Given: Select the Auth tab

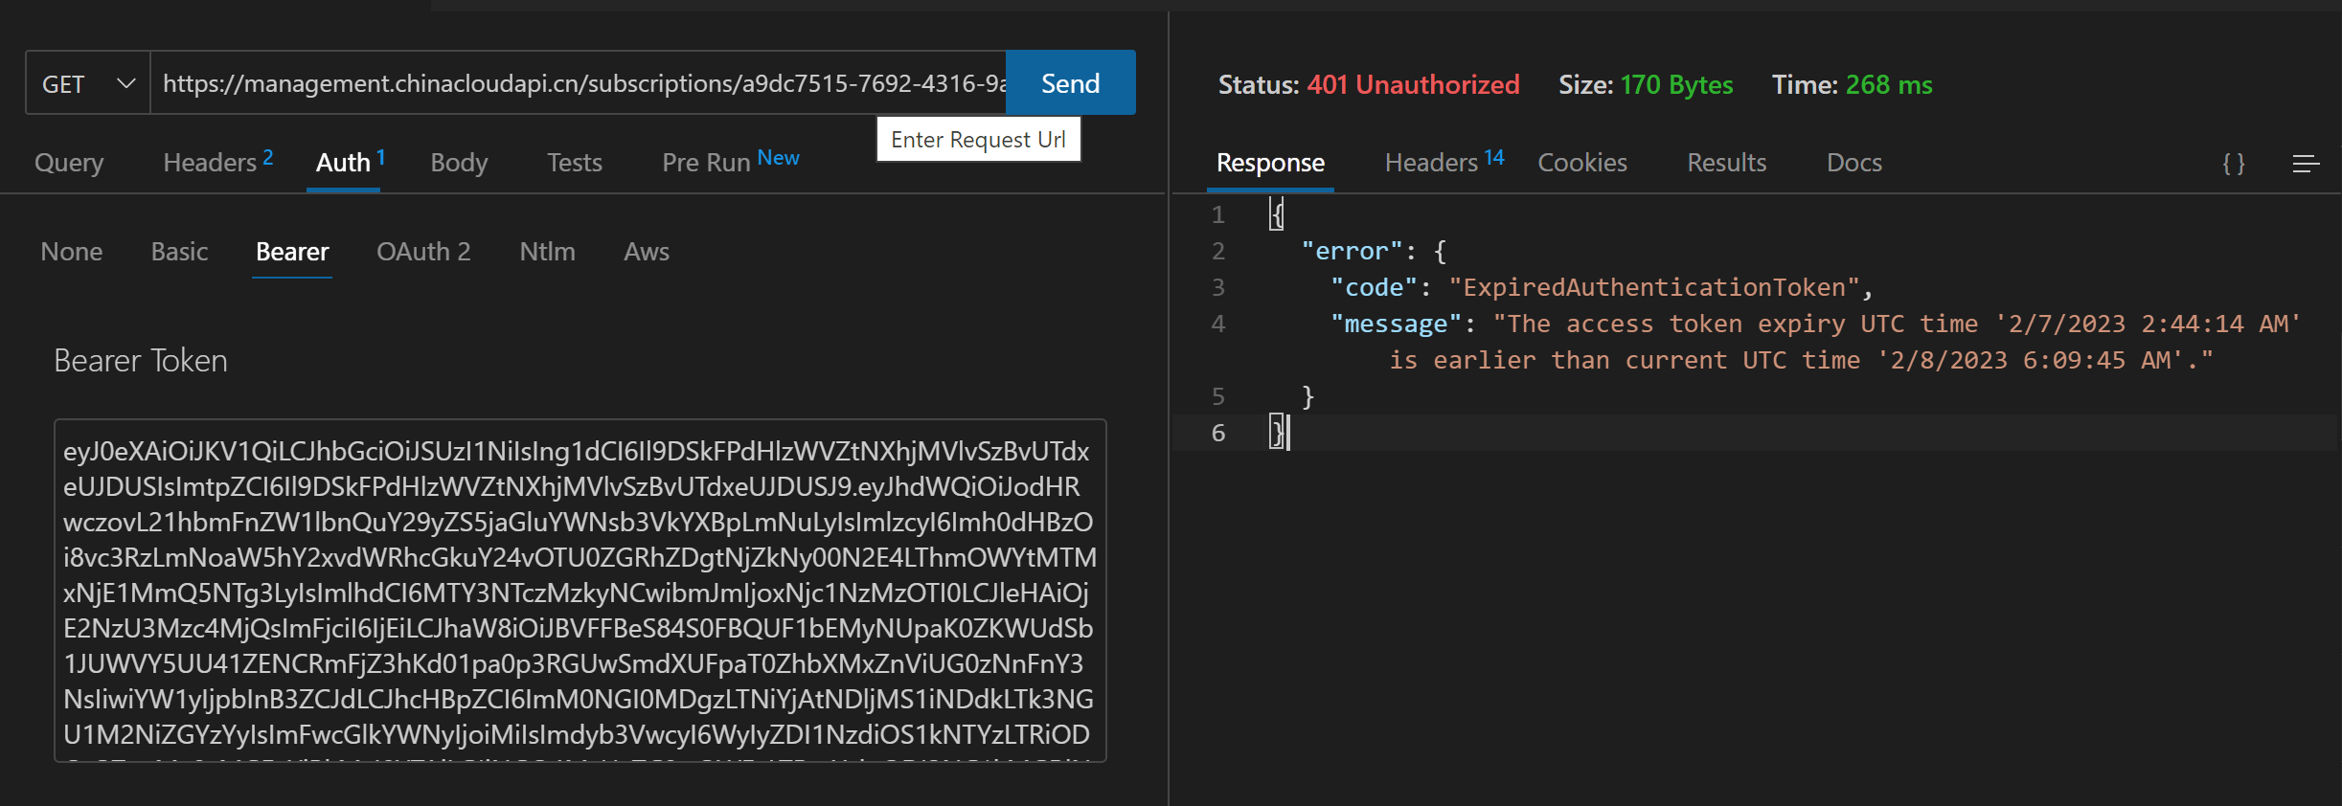Looking at the screenshot, I should tap(343, 163).
